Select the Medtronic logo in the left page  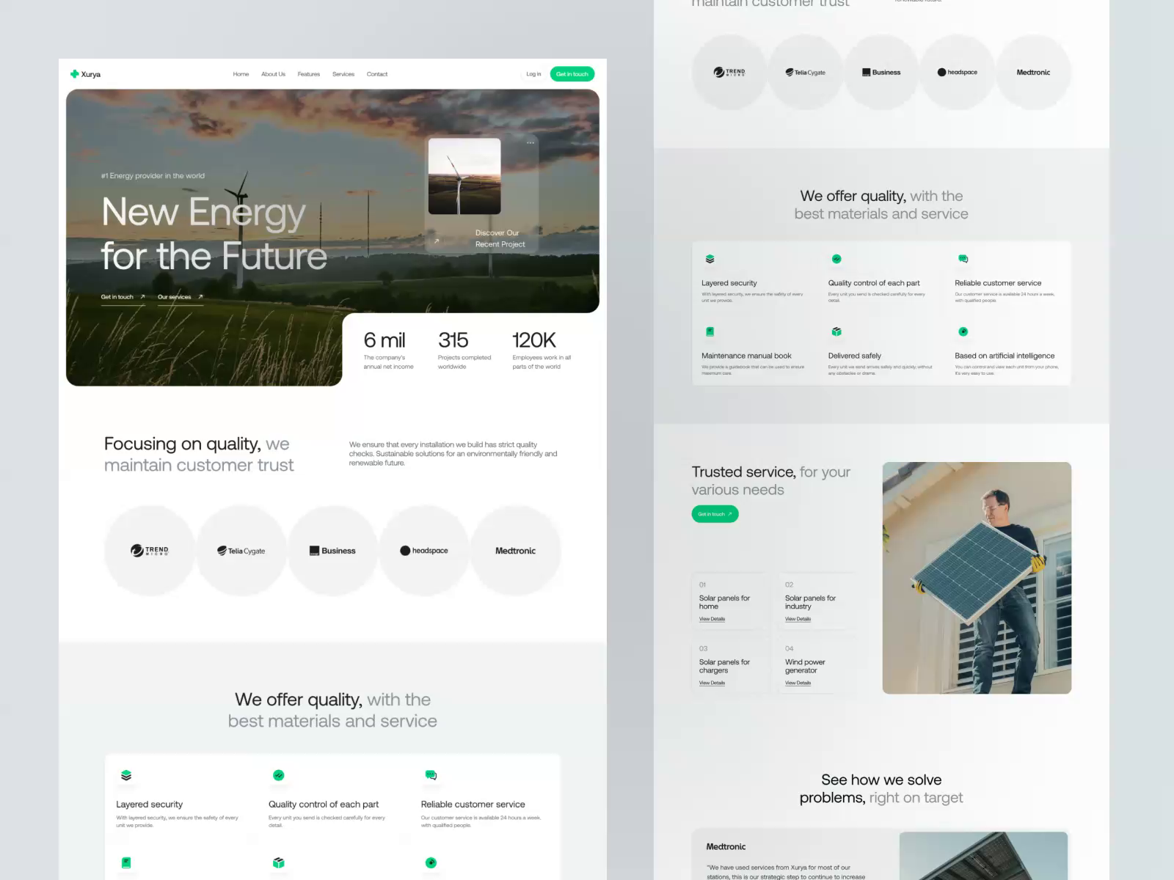[x=516, y=551]
